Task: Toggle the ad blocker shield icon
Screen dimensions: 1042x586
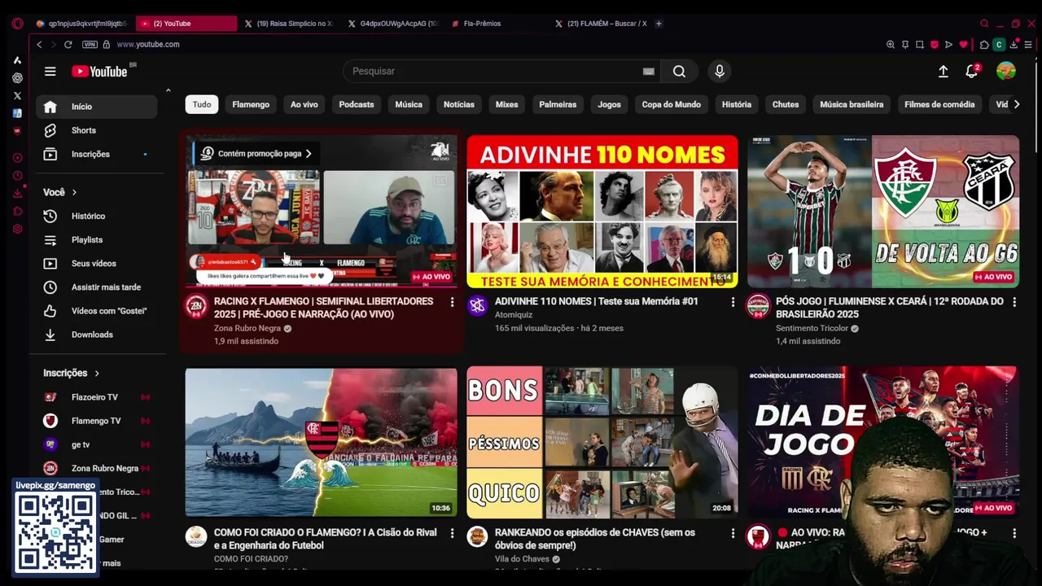Action: (x=935, y=45)
